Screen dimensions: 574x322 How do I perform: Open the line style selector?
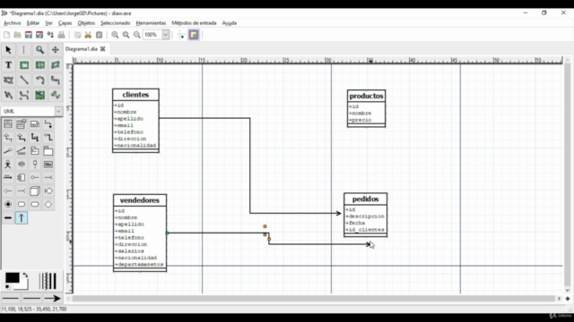[32, 298]
